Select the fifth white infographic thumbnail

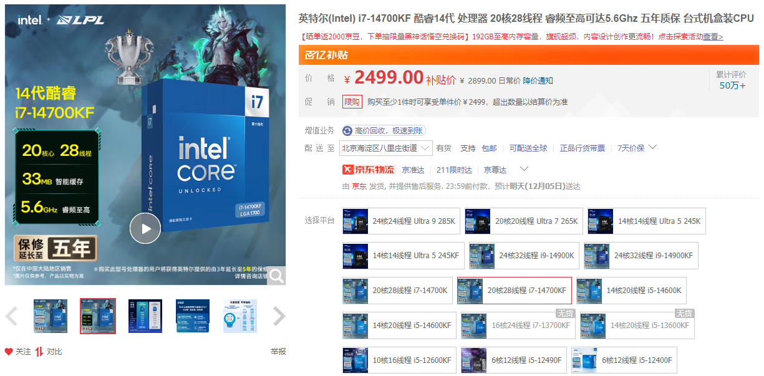point(240,316)
